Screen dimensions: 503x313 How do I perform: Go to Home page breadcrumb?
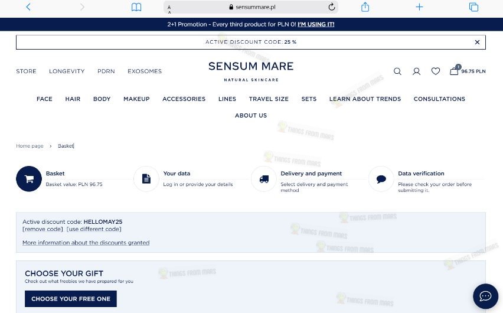point(30,146)
